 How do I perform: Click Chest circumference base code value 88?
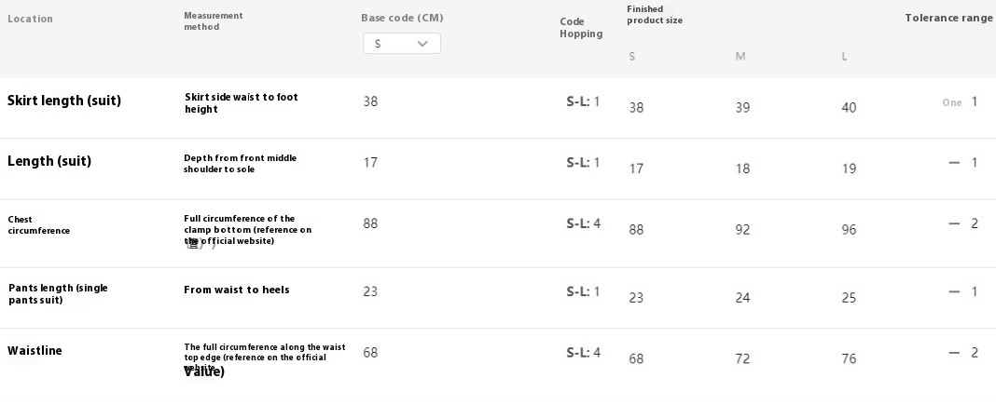coord(370,223)
